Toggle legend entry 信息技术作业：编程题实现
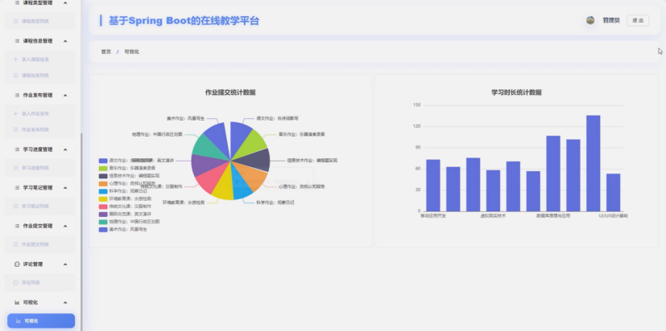Screen dimensions: 666x331 pos(129,176)
